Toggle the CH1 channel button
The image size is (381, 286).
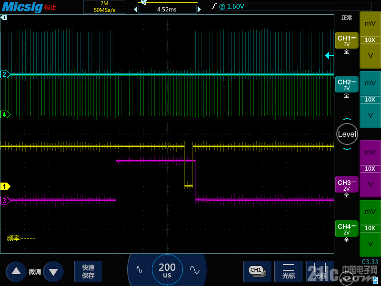[347, 41]
